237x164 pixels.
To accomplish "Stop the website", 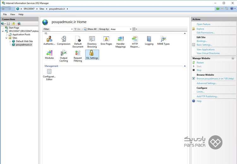I will coord(199,70).
